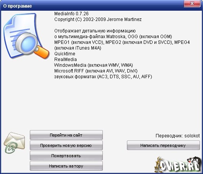Click the Написать переводчику button
This screenshot has height=174, width=203.
click(163, 145)
